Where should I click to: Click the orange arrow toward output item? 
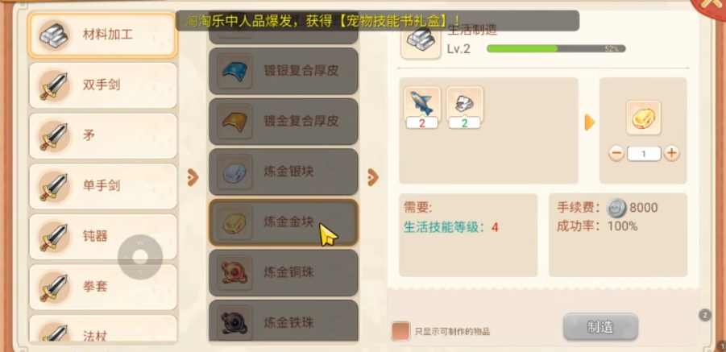(x=589, y=122)
